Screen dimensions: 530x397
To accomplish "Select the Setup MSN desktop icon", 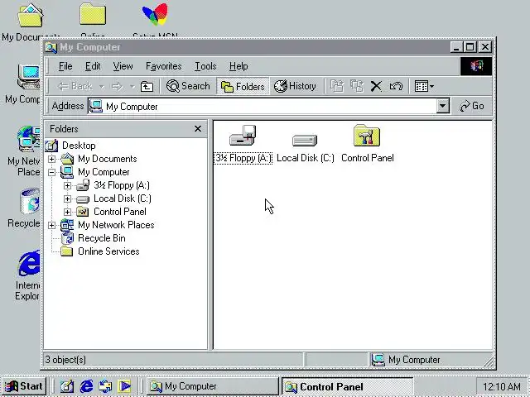I will pyautogui.click(x=155, y=14).
